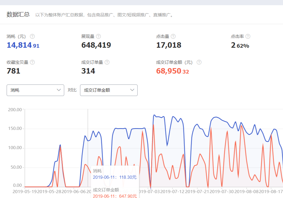Viewport: 283px width, 198px height.
Task: Click the 点击量 figure 17,018
Action: [x=169, y=45]
